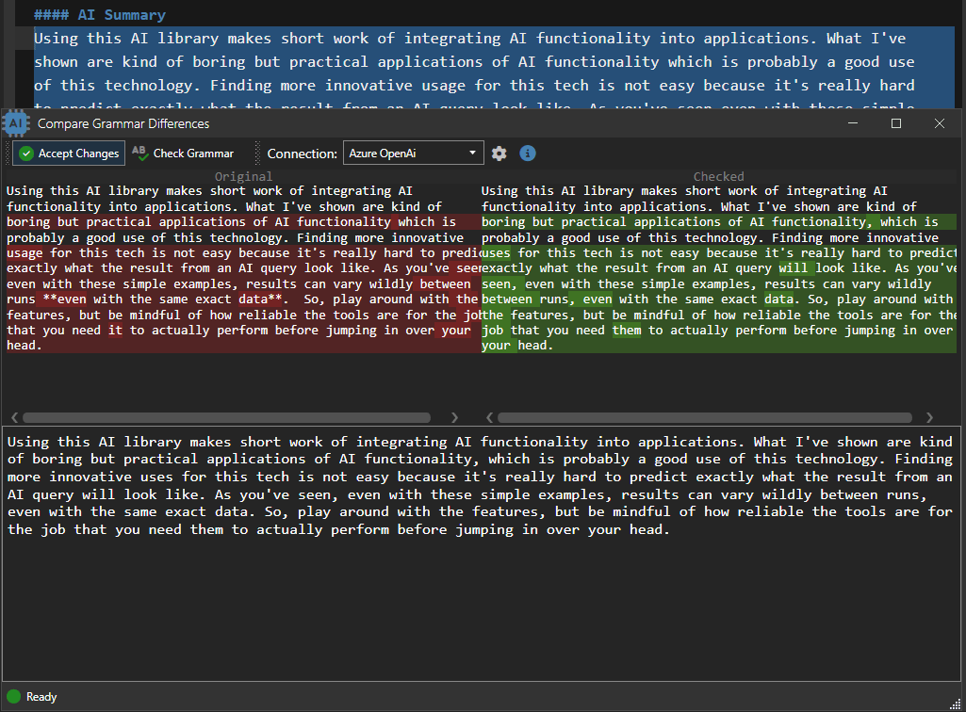Open AI settings via the gear icon

[x=499, y=154]
